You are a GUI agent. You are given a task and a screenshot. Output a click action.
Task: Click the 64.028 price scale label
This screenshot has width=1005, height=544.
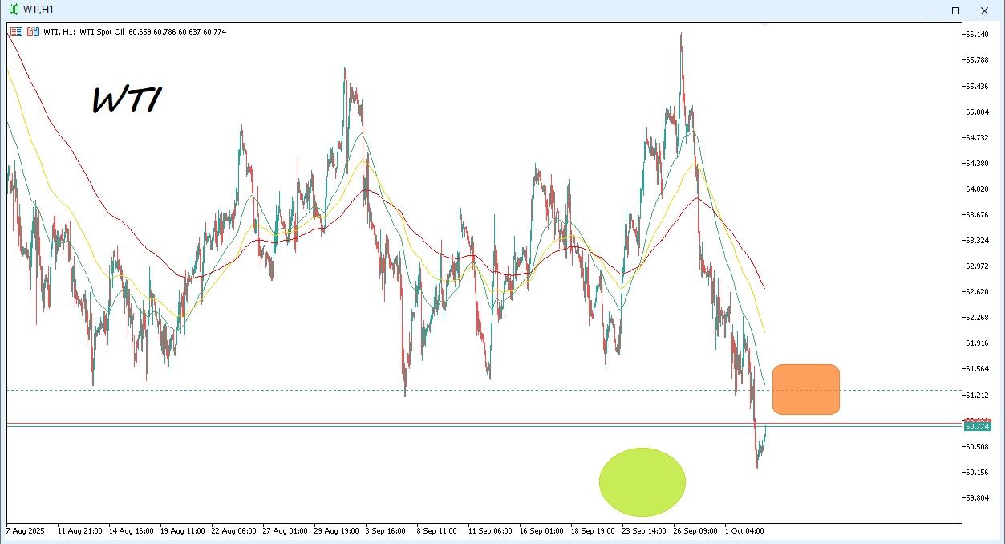pyautogui.click(x=977, y=189)
